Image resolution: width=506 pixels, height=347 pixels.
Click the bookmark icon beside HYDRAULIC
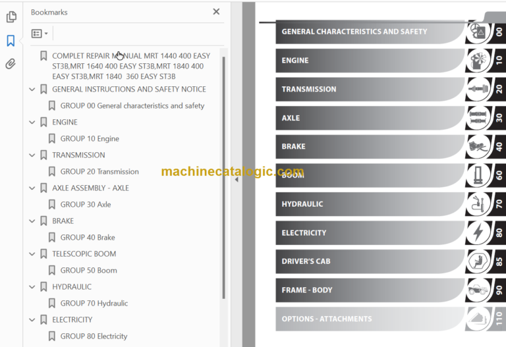pos(43,286)
